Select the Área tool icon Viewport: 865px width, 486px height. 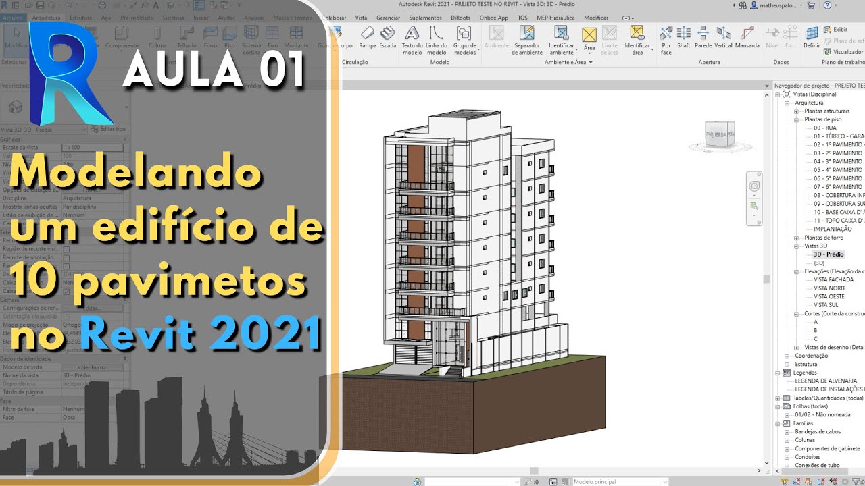point(589,34)
